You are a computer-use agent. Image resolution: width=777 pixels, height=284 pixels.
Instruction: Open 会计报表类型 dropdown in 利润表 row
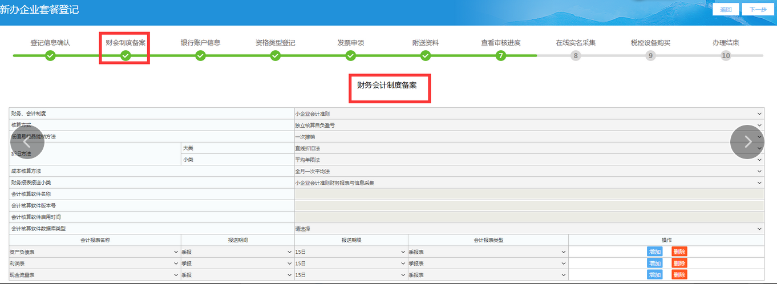coord(488,263)
